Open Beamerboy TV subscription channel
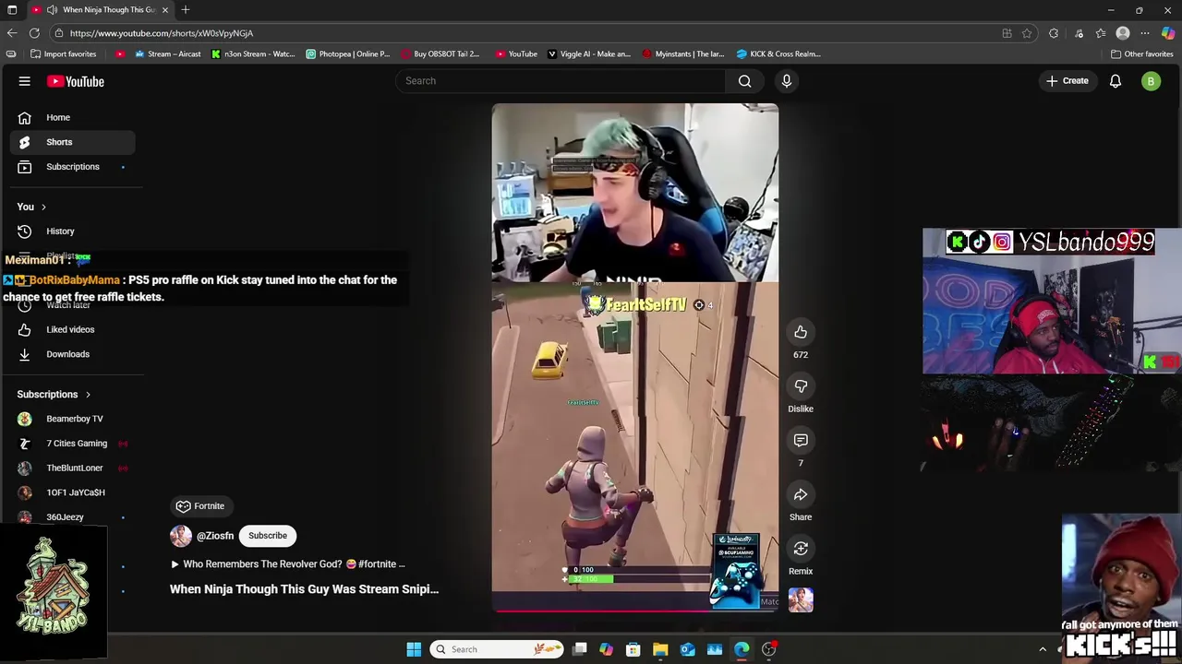Image resolution: width=1182 pixels, height=664 pixels. 72,419
